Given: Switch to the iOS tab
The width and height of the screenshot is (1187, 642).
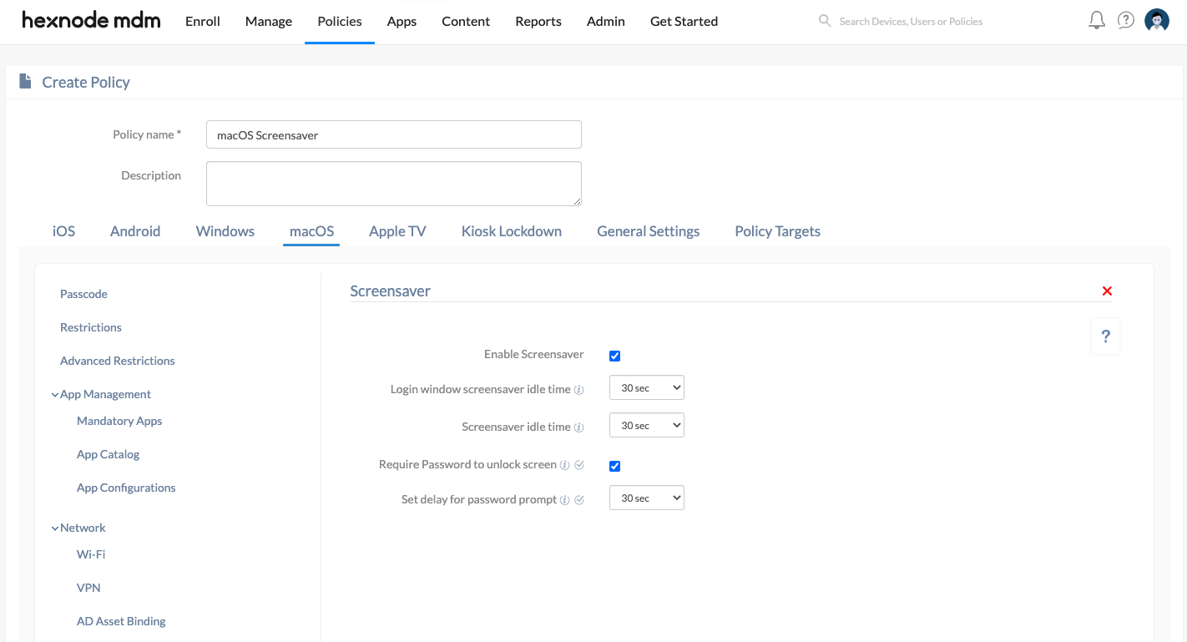Looking at the screenshot, I should point(63,231).
